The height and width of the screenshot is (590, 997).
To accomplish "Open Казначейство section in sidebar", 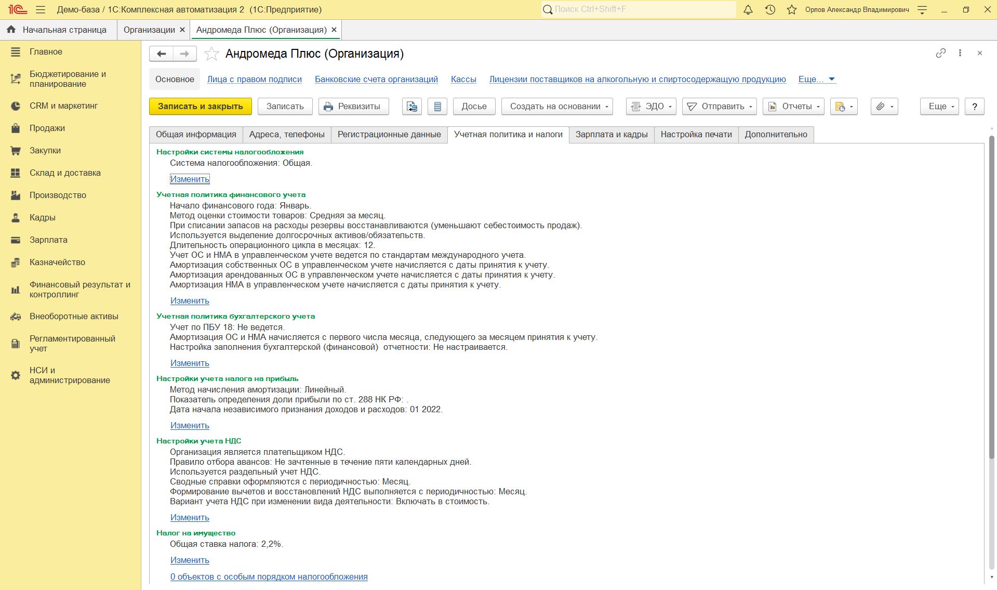I will pos(57,263).
